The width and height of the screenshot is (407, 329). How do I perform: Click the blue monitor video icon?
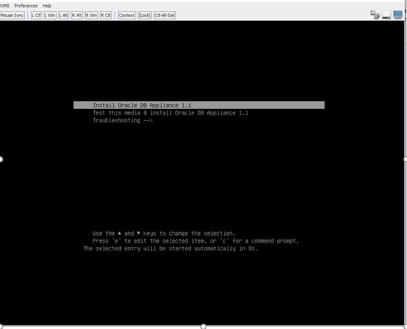click(398, 15)
